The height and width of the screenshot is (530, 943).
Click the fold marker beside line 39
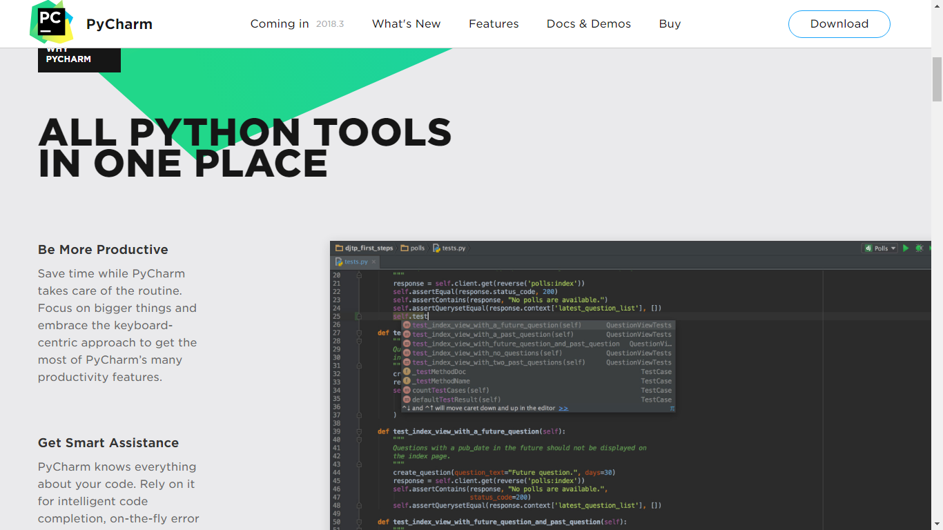[x=359, y=431]
